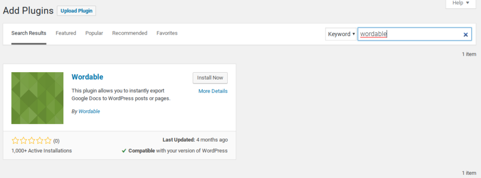Switch to the Featured tab

(66, 33)
